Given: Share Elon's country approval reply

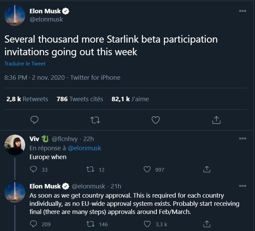Looking at the screenshot, I should (x=207, y=224).
